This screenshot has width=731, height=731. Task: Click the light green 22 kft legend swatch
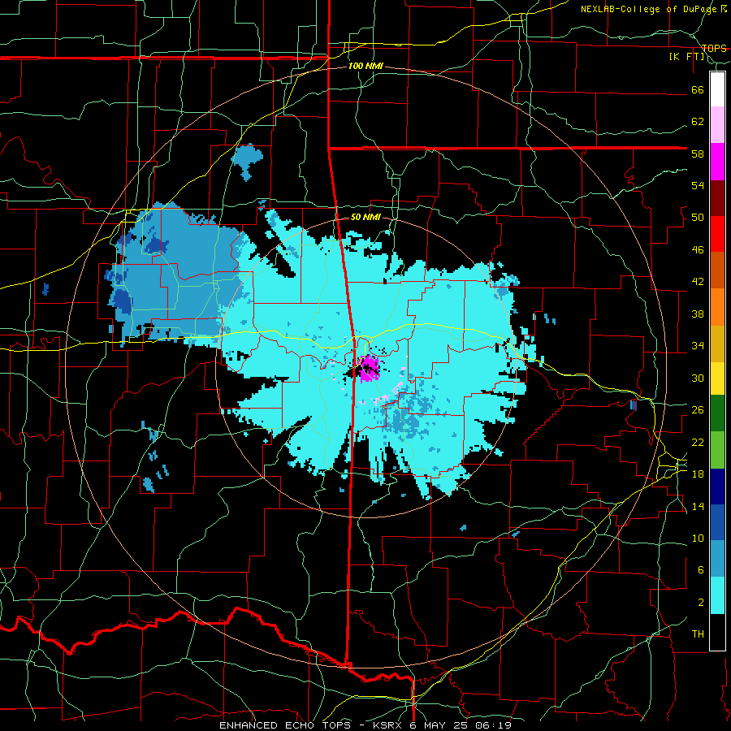(717, 450)
